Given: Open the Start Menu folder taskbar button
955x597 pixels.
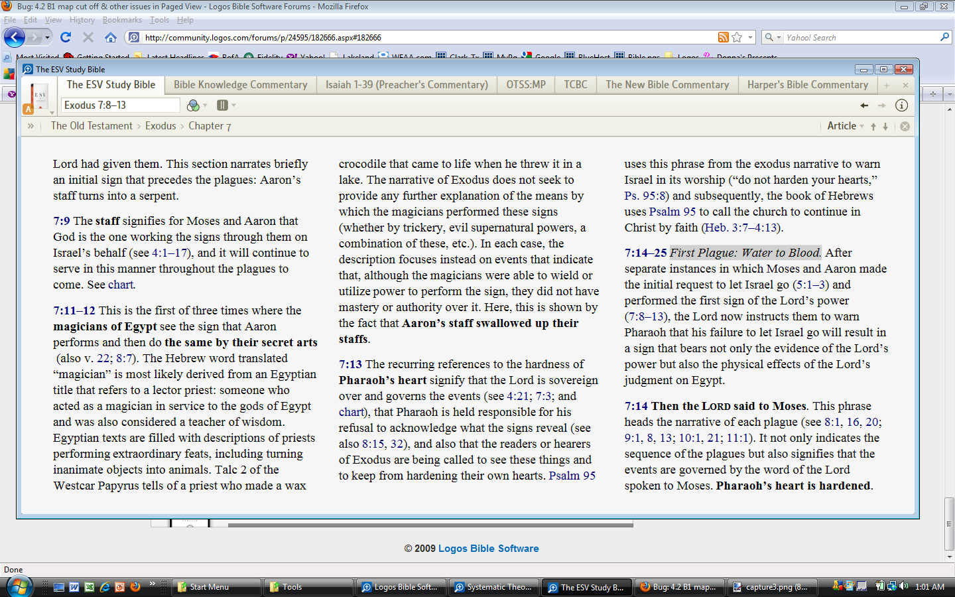Looking at the screenshot, I should tap(217, 587).
